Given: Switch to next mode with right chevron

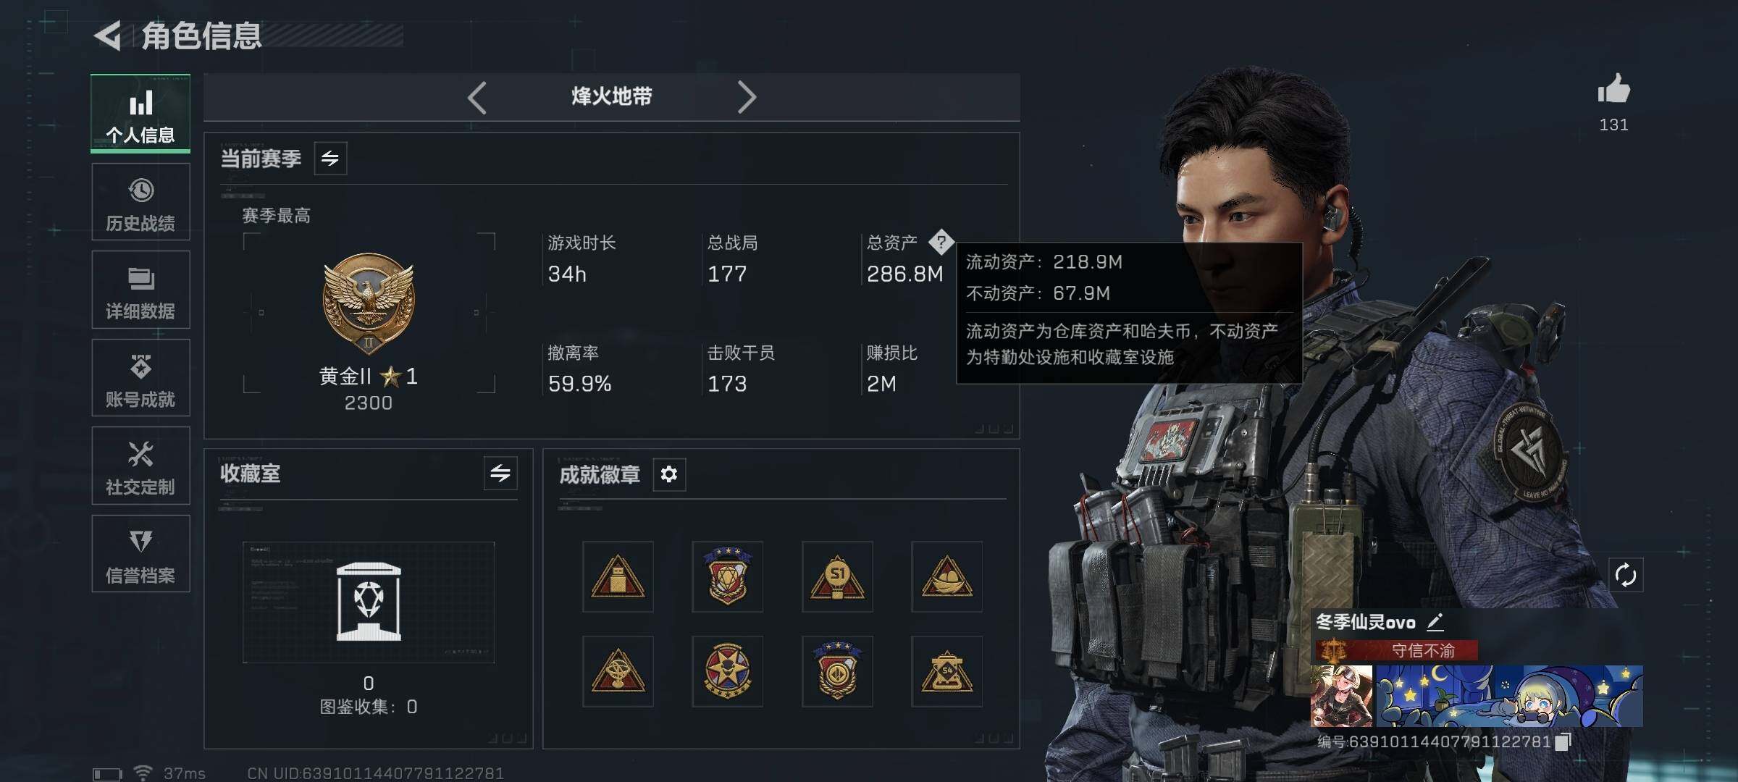Looking at the screenshot, I should click(x=747, y=97).
